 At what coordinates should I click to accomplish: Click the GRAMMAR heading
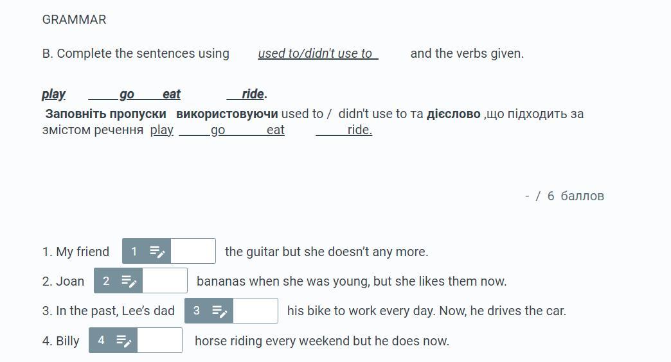(74, 20)
